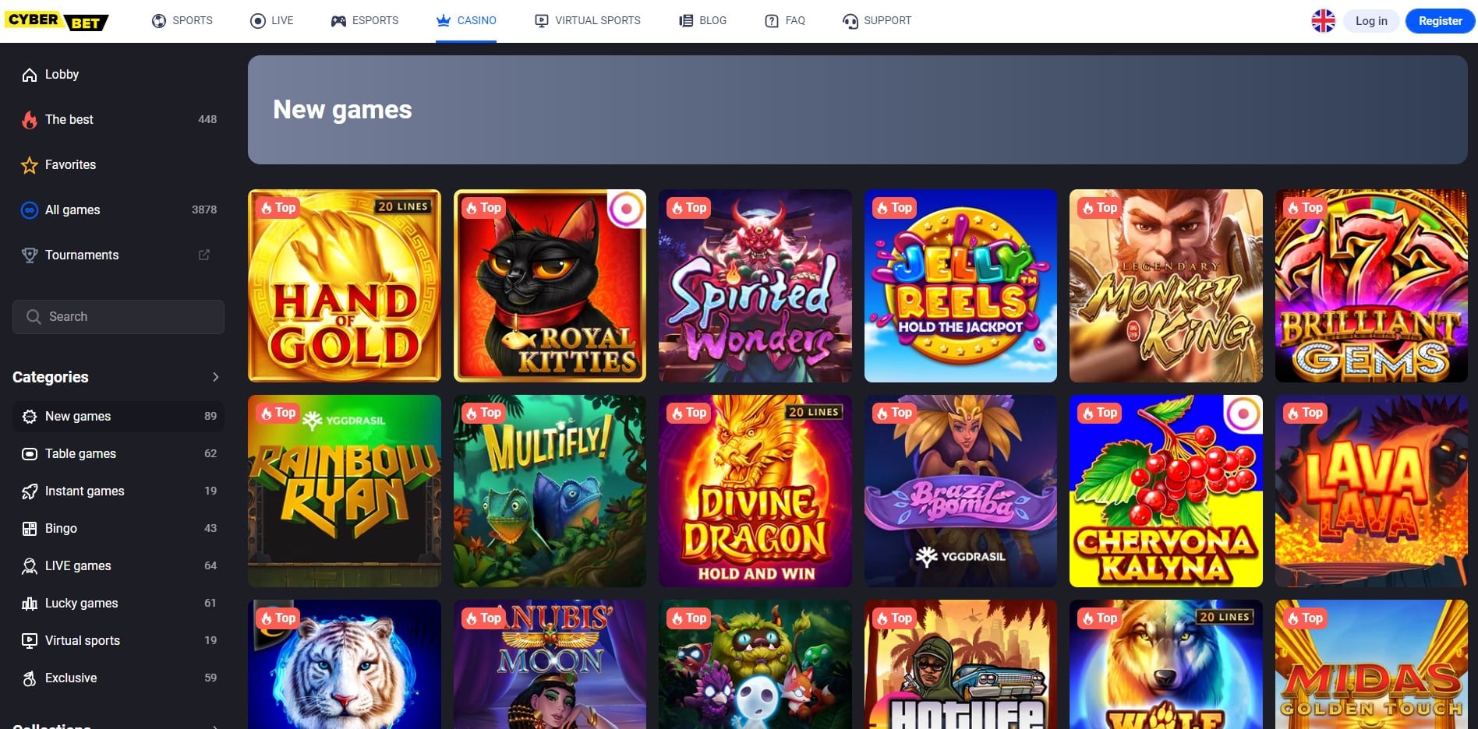Open the Brilliant Gems game

1371,286
